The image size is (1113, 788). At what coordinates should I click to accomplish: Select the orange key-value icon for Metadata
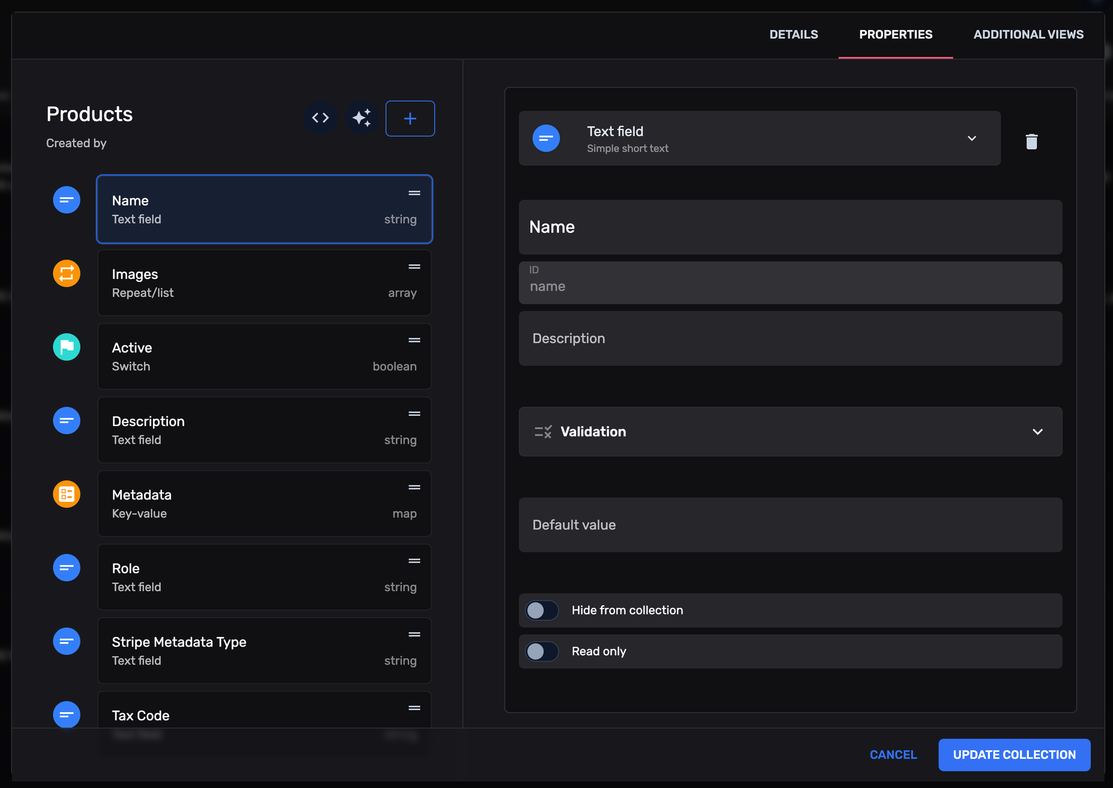click(x=66, y=494)
